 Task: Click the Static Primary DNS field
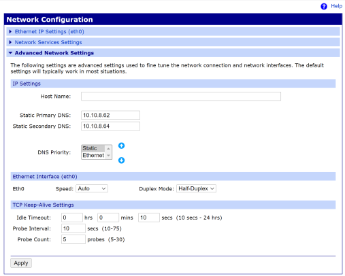pyautogui.click(x=110, y=115)
